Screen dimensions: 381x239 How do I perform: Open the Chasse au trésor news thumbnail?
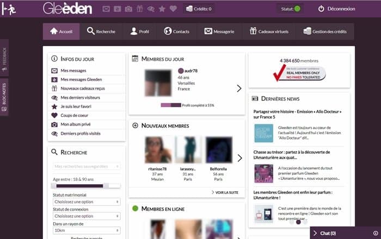263,173
